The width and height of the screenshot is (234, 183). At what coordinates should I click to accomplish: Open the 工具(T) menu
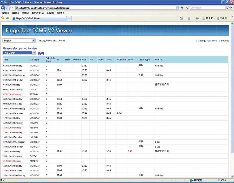(50, 13)
